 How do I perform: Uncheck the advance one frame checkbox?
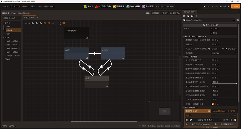click(213, 104)
